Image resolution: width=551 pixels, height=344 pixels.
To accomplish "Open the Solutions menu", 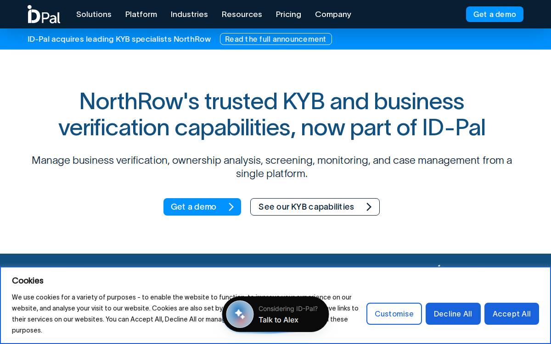I will click(94, 14).
